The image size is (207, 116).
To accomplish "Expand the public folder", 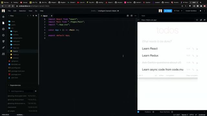I will point(12,25).
